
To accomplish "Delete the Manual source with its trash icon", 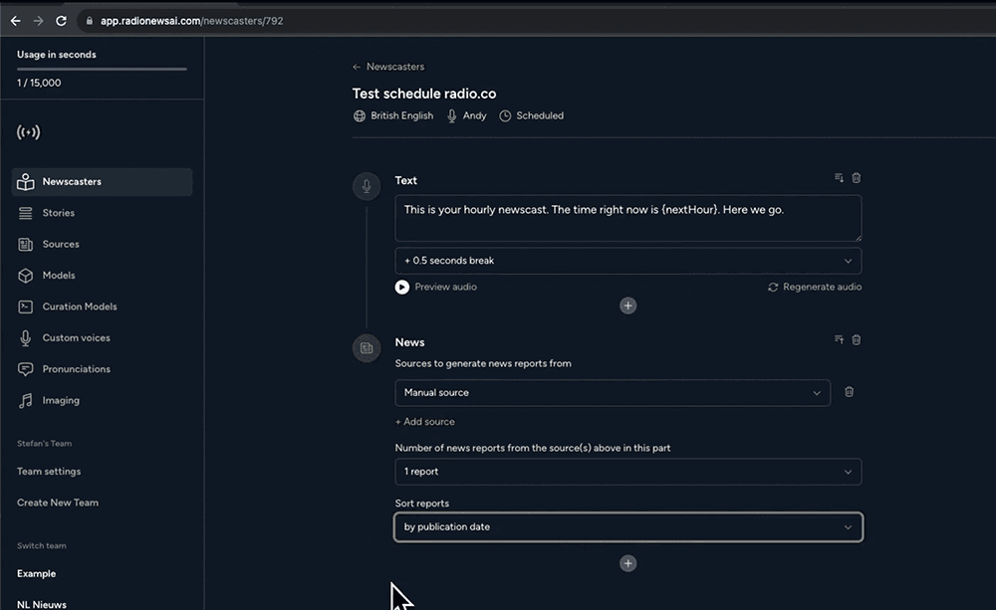I will tap(849, 392).
